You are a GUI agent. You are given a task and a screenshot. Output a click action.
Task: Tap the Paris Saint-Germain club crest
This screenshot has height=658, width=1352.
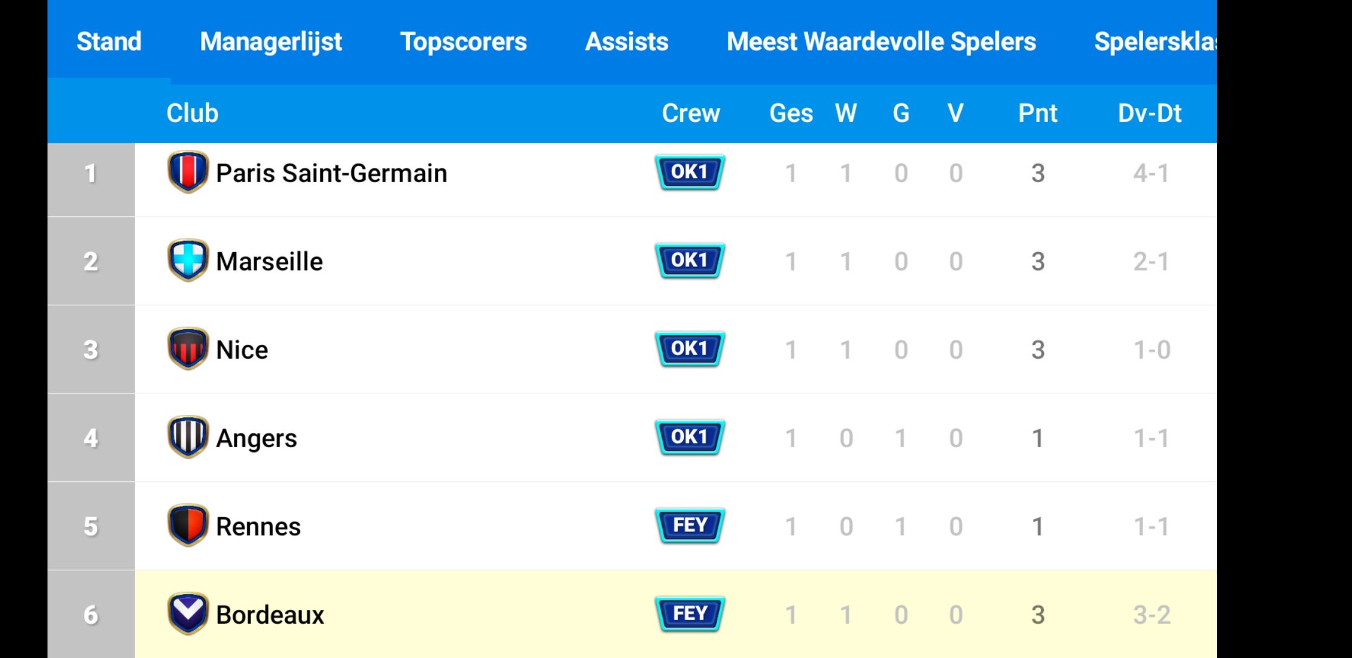(x=188, y=172)
